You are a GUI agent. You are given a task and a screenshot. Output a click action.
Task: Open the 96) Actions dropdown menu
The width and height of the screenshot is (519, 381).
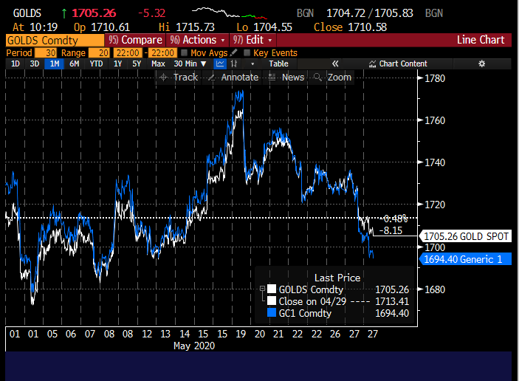pyautogui.click(x=197, y=40)
